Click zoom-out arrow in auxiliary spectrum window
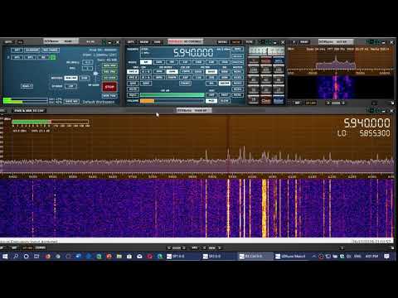The image size is (398, 298). (328, 103)
